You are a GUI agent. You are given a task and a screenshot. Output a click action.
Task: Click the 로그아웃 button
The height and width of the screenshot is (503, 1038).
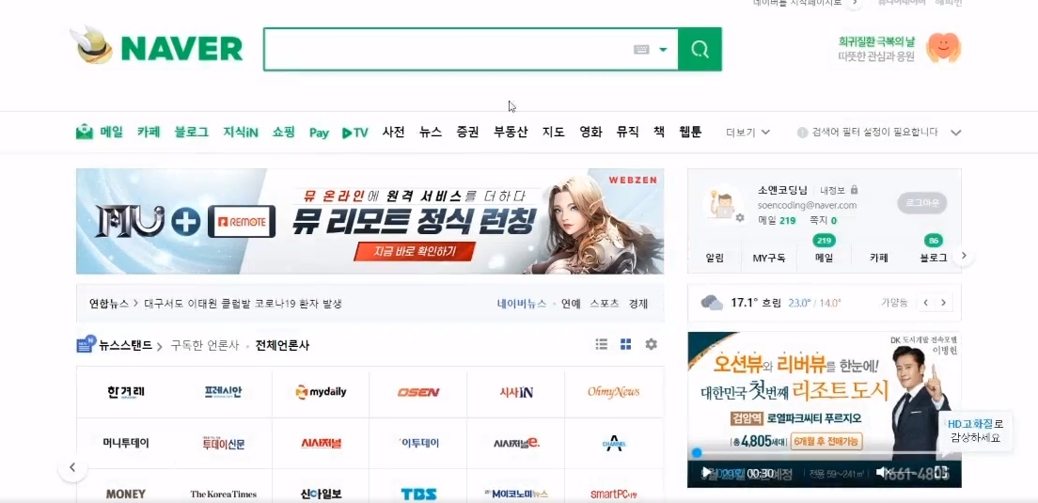922,203
